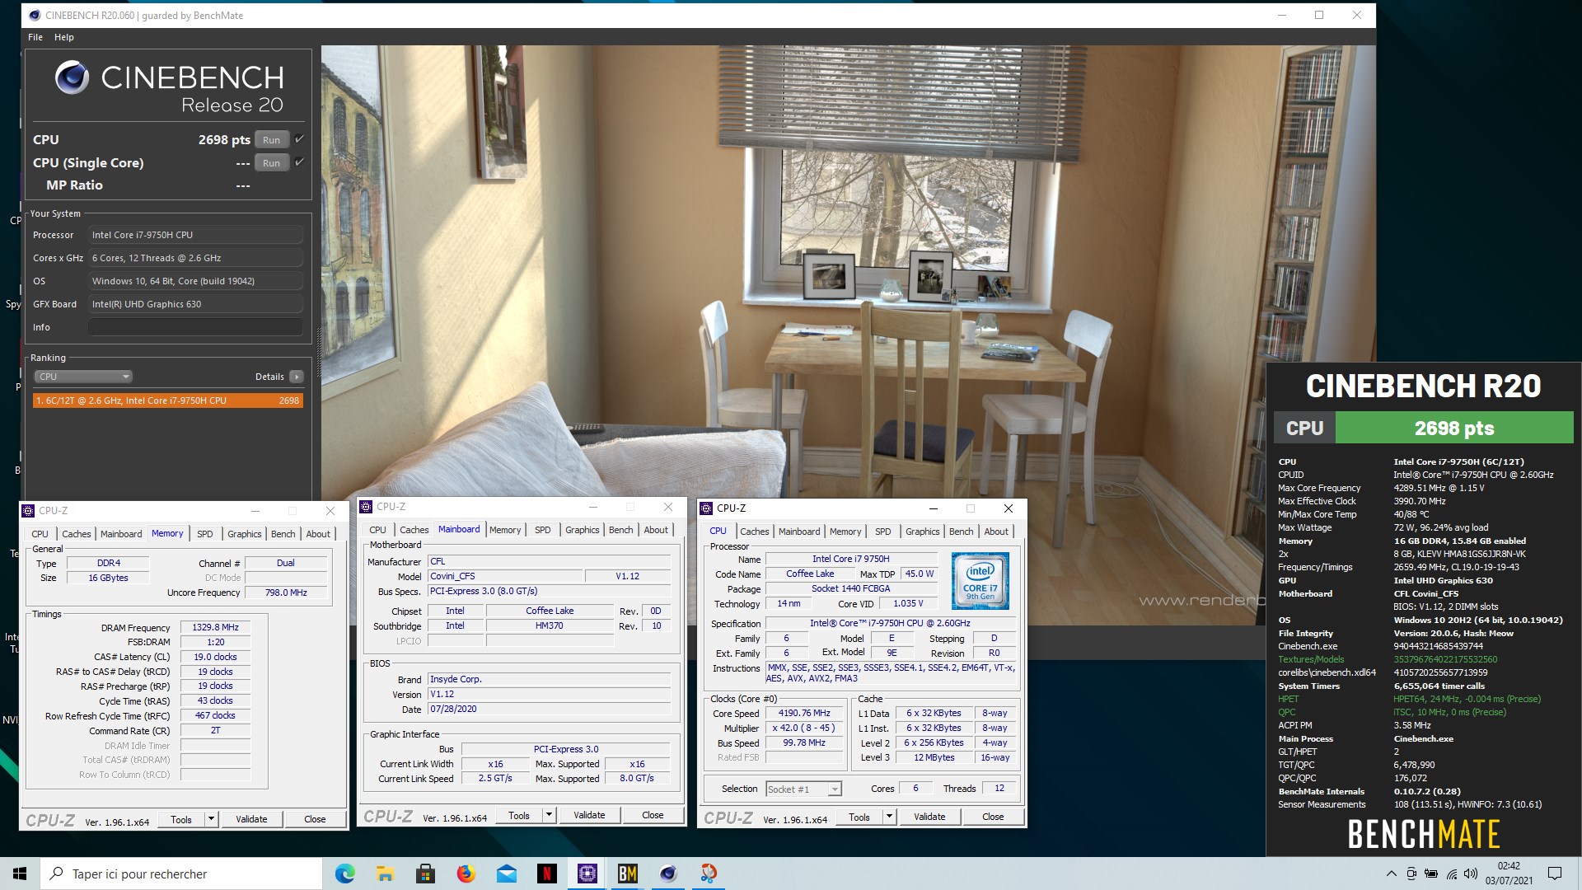Viewport: 1582px width, 890px height.
Task: Open the Mail app from the taskbar
Action: 506,874
